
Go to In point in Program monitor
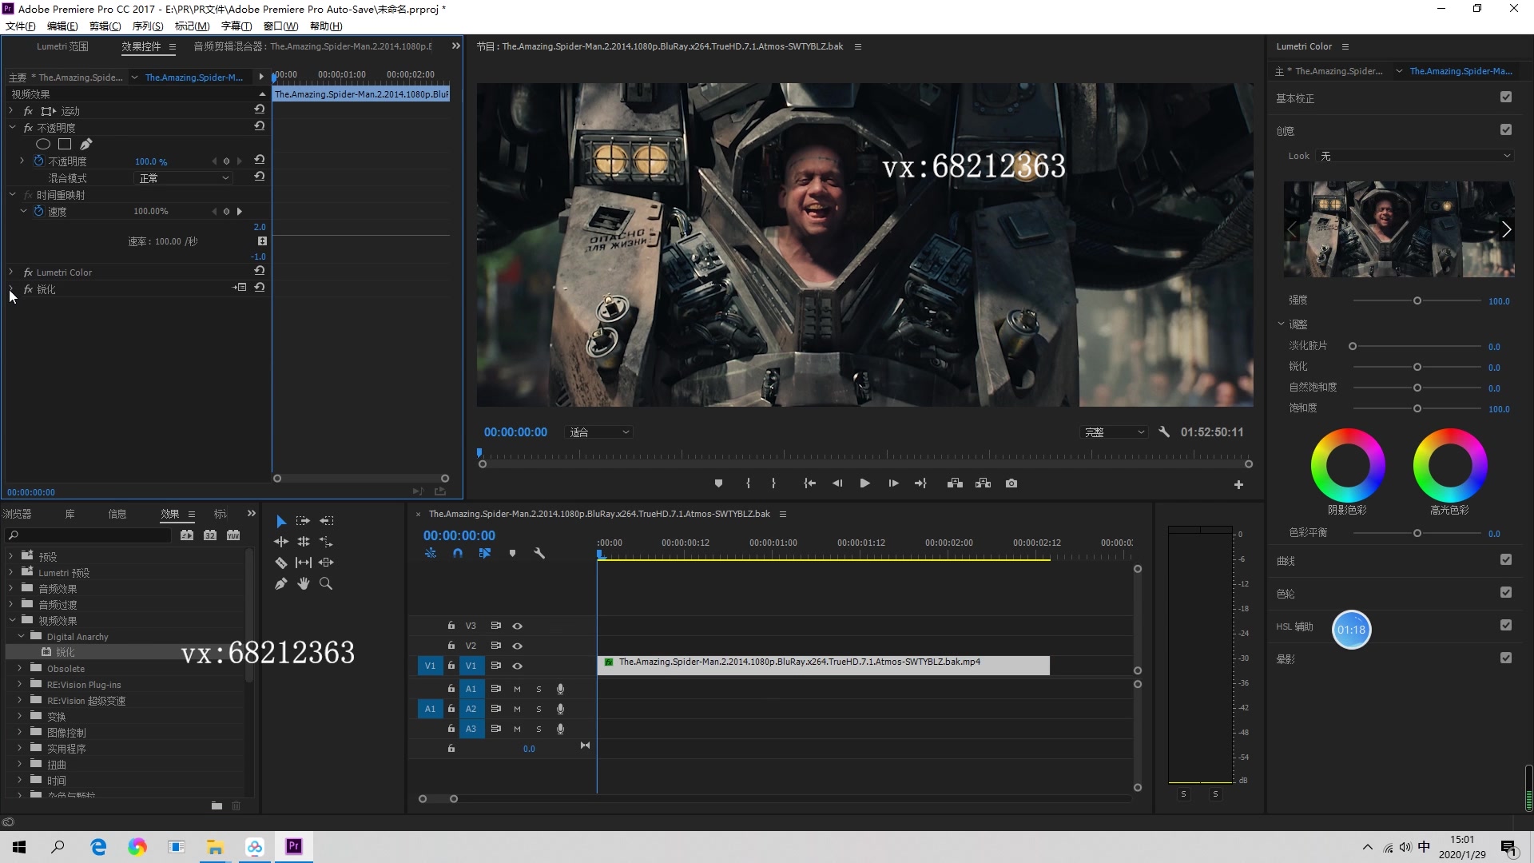[x=809, y=483]
